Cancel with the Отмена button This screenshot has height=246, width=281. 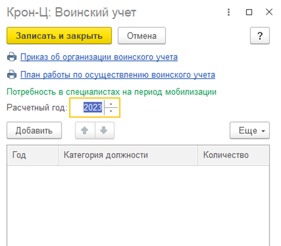pos(142,36)
